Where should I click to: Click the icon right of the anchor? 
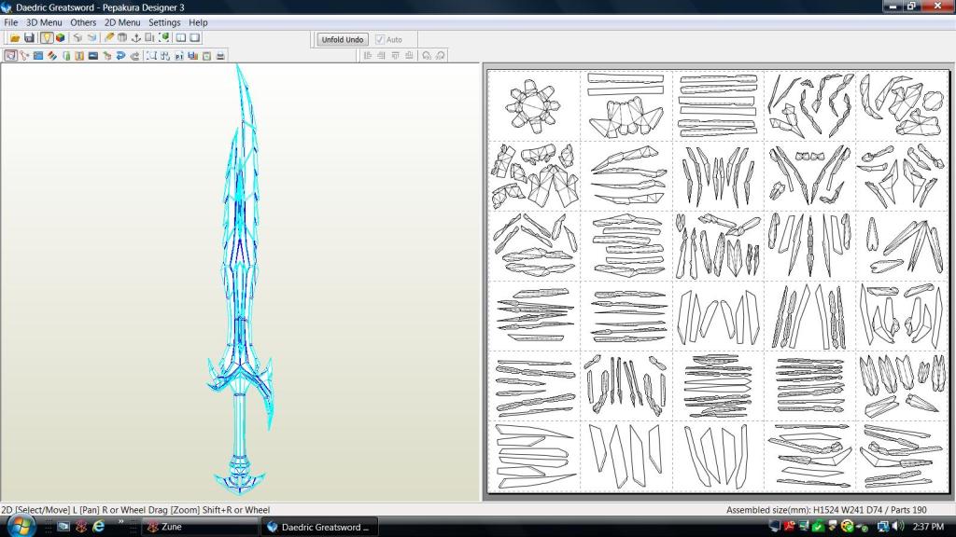149,37
